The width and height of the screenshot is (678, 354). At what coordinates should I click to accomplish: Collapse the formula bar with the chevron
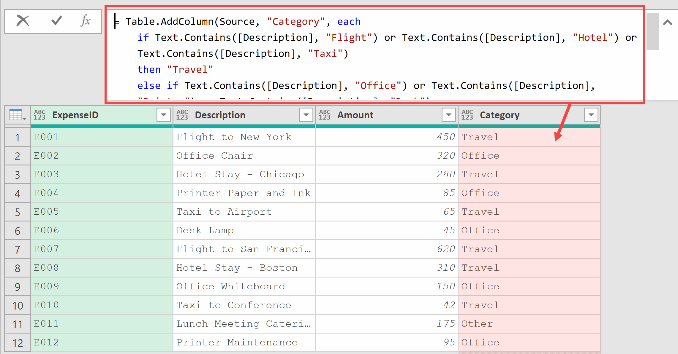coord(667,23)
